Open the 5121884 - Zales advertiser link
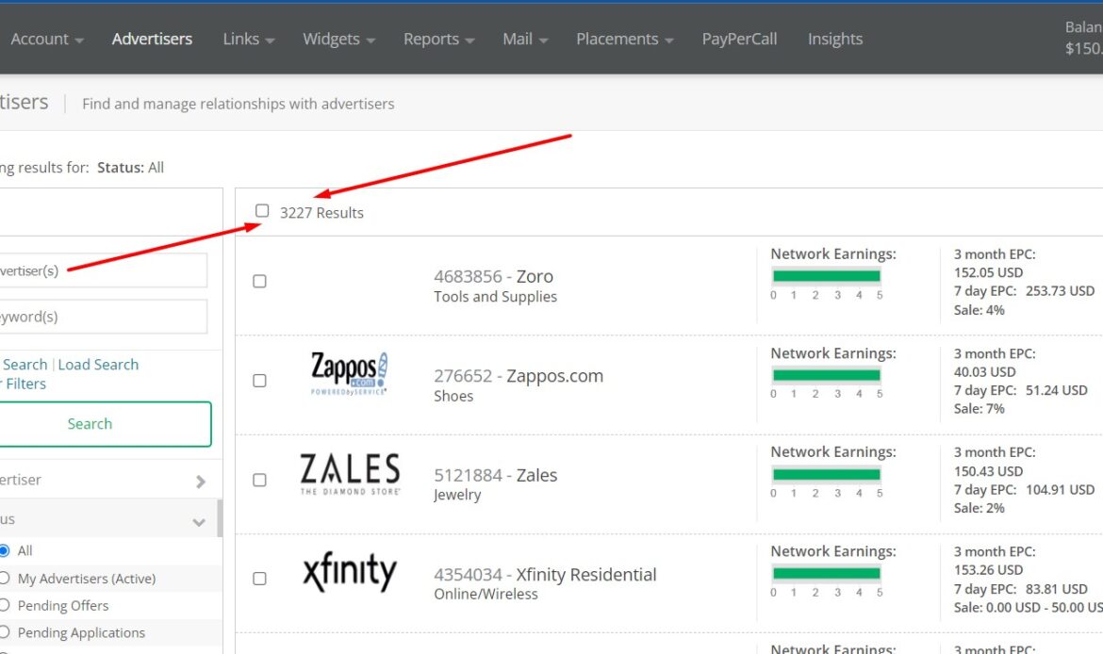Screen dimensions: 1103x654 495,475
